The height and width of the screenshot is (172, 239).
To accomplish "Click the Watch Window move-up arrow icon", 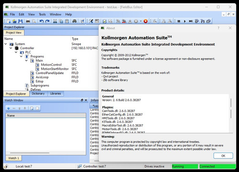I will coord(20,108).
